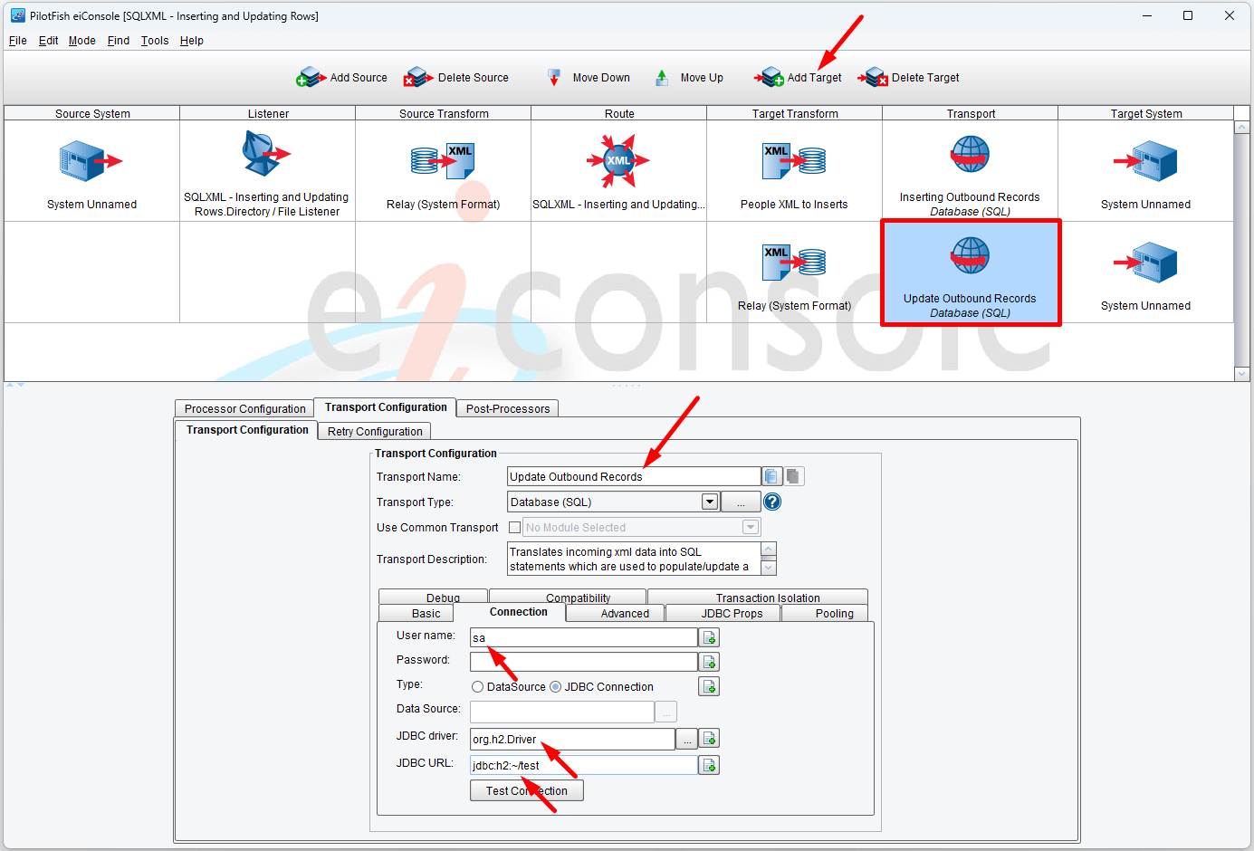Screen dimensions: 1254x851
Task: Open the Basic tab
Action: click(x=416, y=613)
